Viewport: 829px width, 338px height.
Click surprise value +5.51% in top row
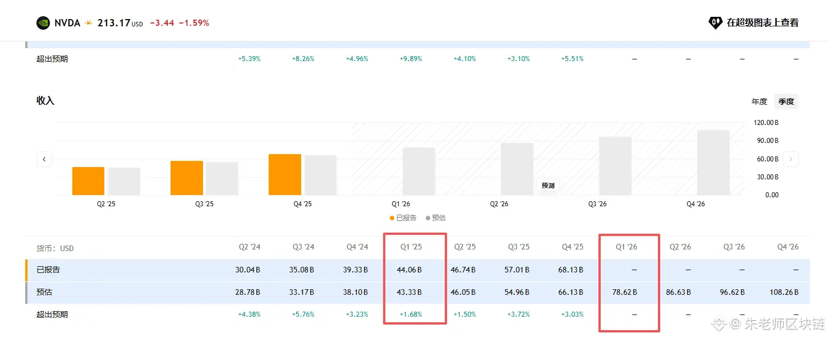pos(572,59)
